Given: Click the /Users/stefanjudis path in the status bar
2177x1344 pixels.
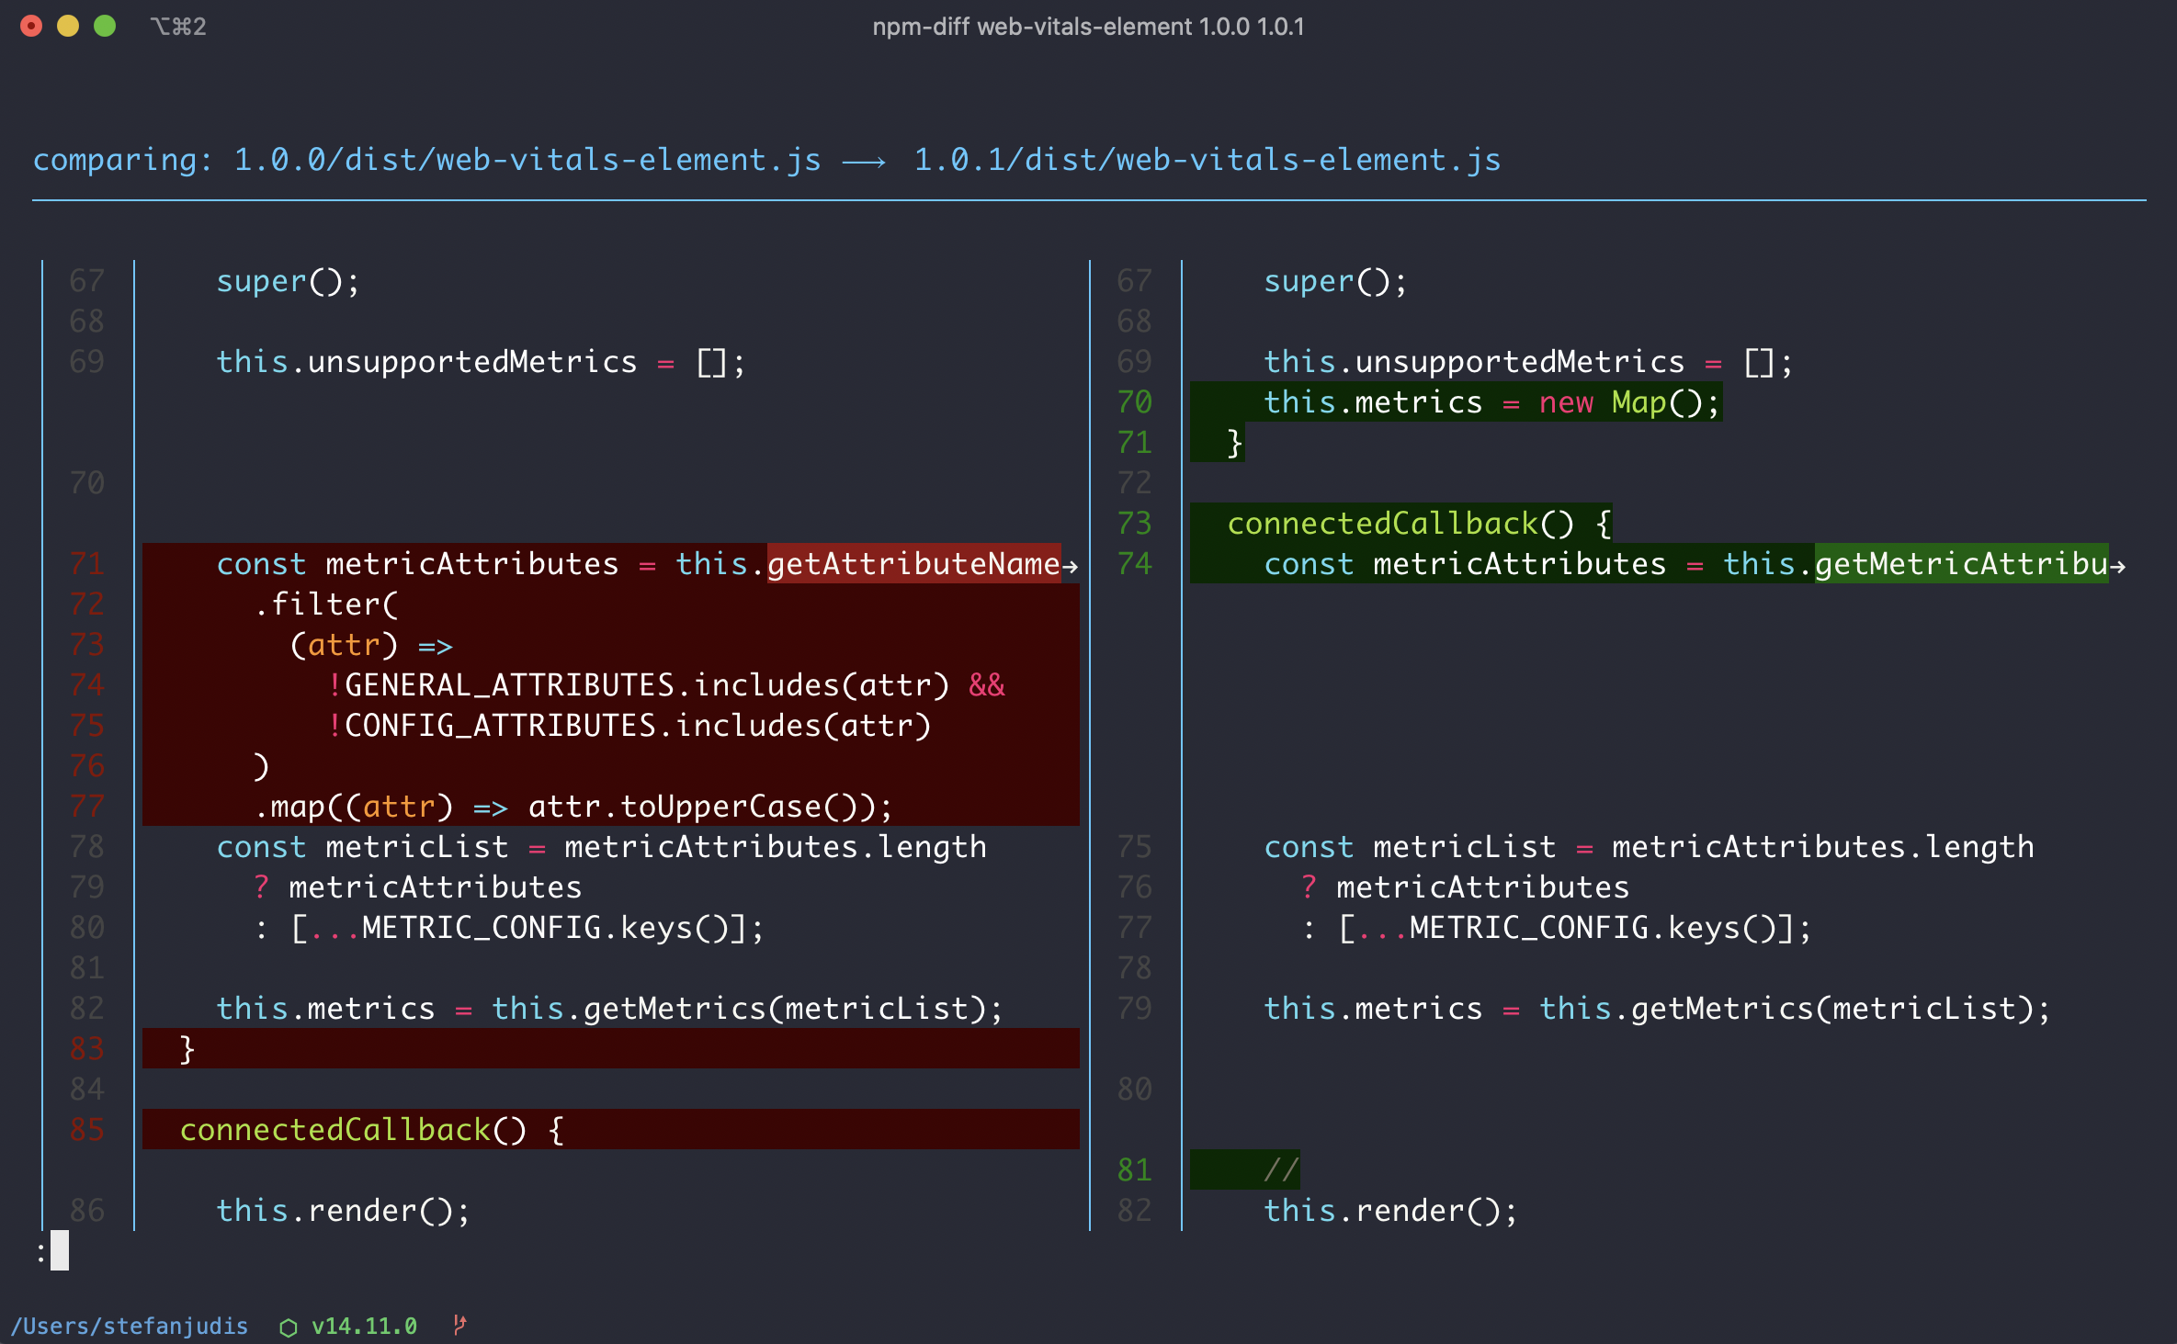Looking at the screenshot, I should pyautogui.click(x=130, y=1327).
